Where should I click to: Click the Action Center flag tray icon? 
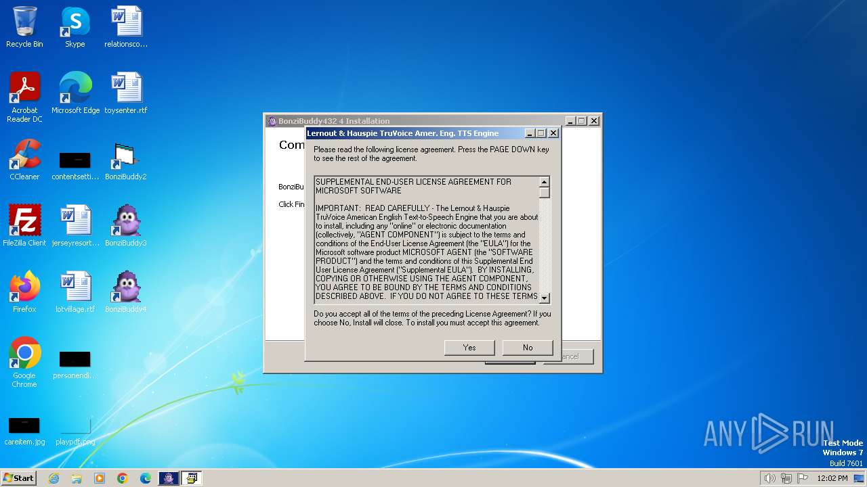coord(803,478)
